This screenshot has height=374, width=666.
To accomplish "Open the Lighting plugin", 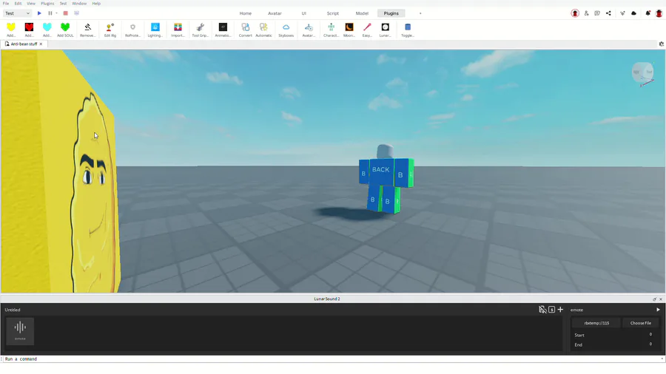I will (155, 30).
